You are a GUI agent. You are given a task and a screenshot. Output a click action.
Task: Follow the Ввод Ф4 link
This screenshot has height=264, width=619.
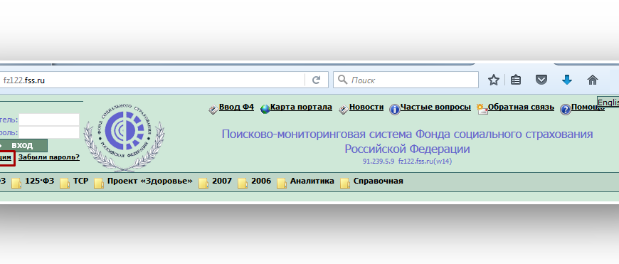point(236,107)
